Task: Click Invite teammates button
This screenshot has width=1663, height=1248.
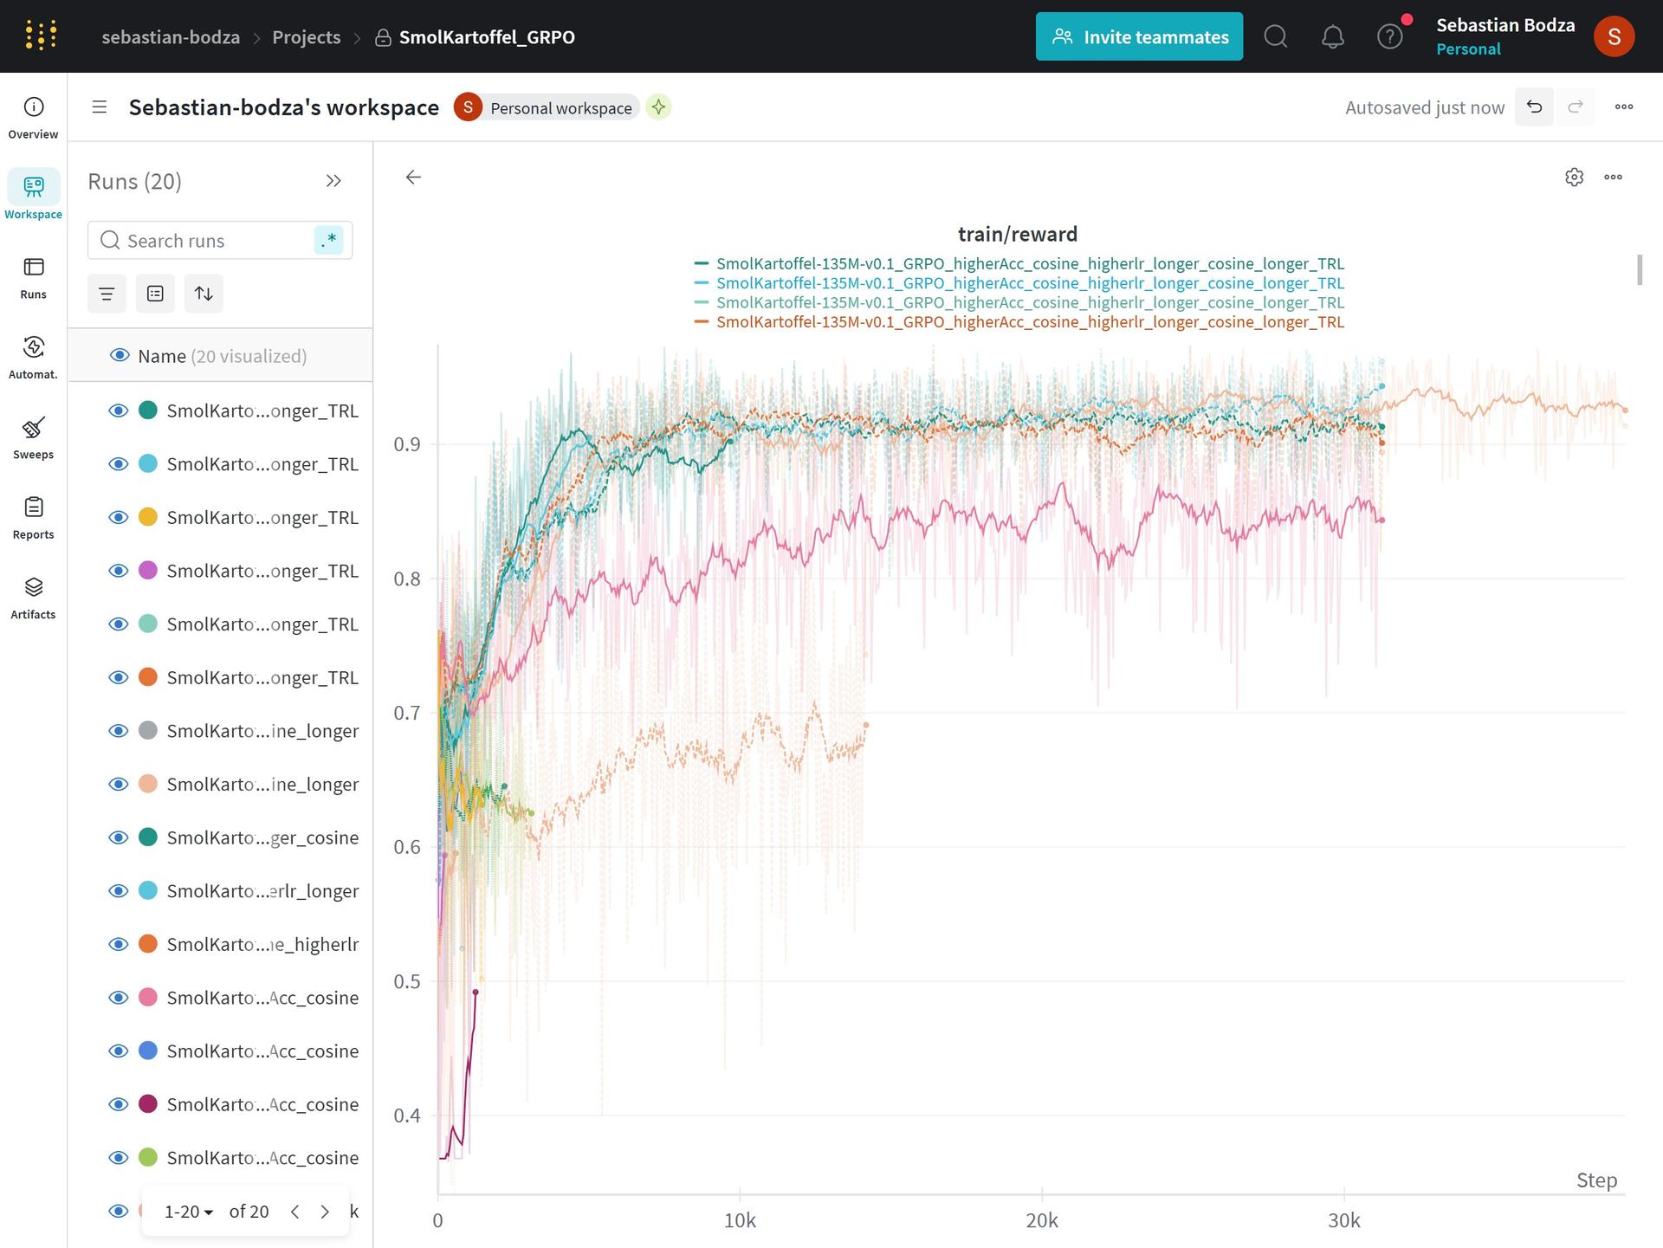Action: [1139, 36]
